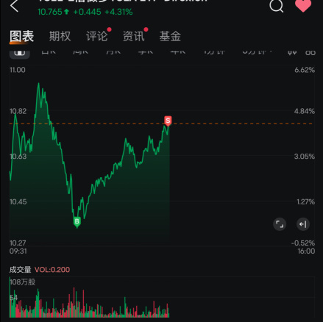Open the chart indicators icon

pyautogui.click(x=292, y=52)
